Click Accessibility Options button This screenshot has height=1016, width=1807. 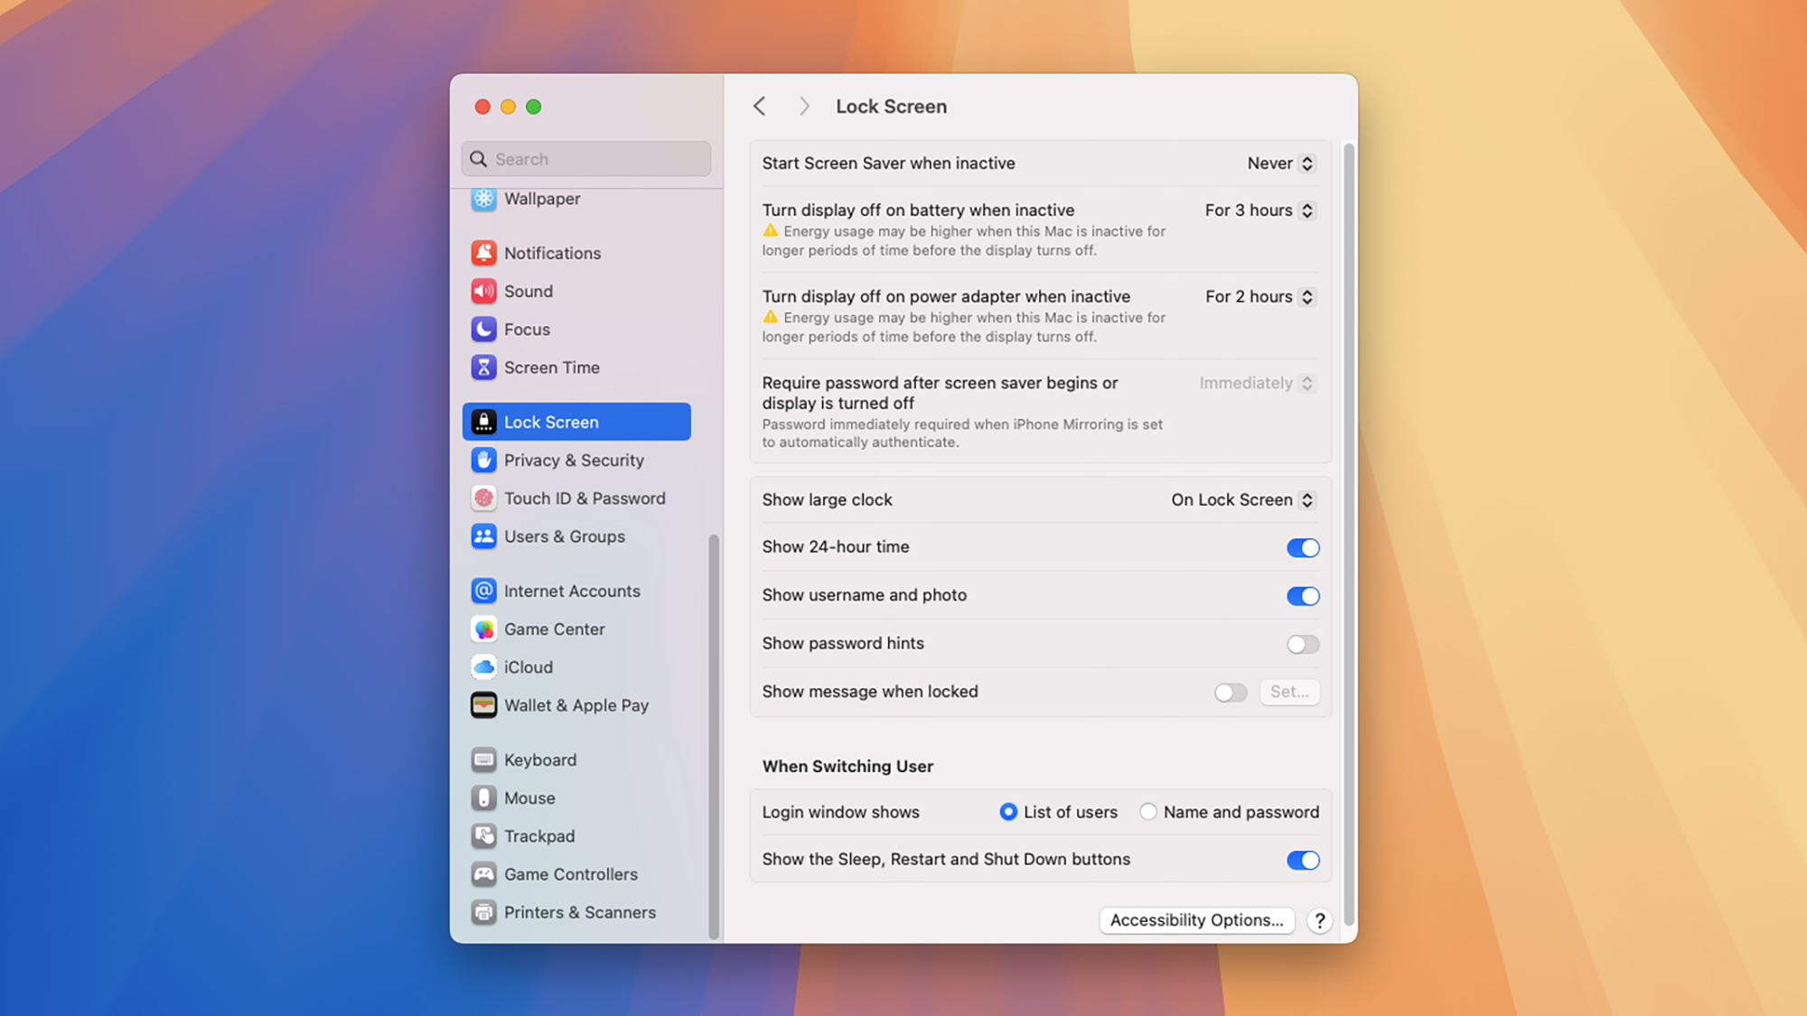(1196, 920)
